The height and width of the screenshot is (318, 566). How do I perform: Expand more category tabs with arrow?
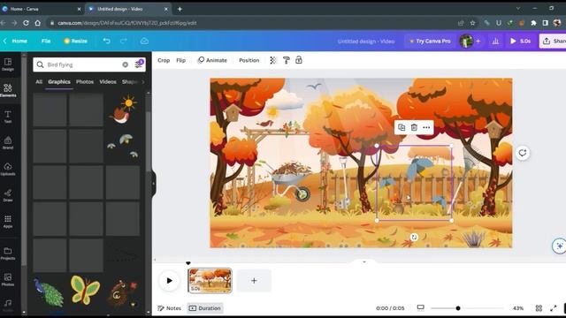tap(143, 82)
